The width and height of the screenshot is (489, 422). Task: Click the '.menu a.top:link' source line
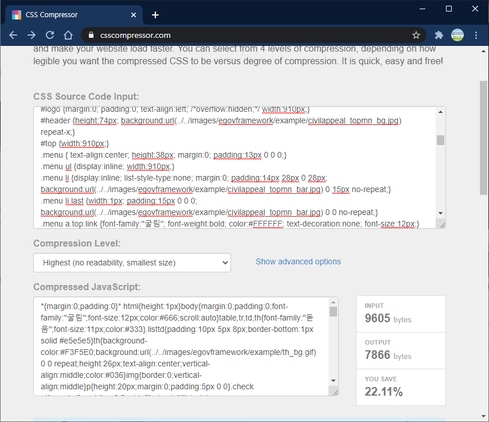tap(230, 224)
